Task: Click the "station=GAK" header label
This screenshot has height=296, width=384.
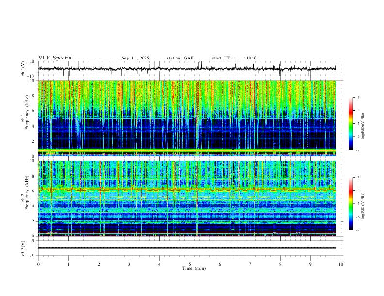Action: [x=180, y=58]
